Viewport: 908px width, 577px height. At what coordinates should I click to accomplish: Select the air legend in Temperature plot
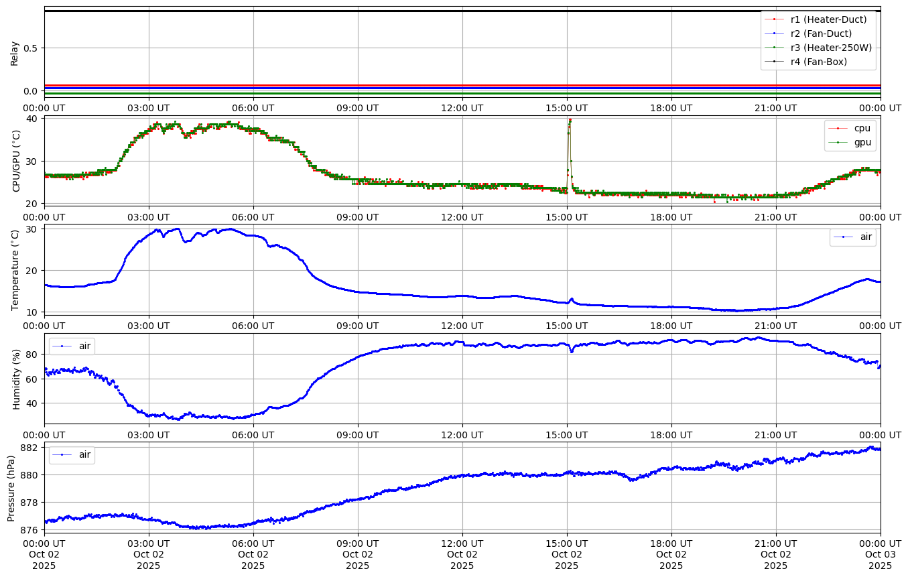click(852, 237)
